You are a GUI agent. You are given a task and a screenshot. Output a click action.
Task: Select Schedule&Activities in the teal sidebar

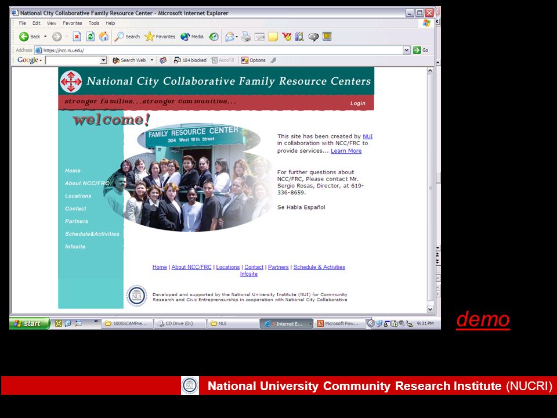[92, 234]
